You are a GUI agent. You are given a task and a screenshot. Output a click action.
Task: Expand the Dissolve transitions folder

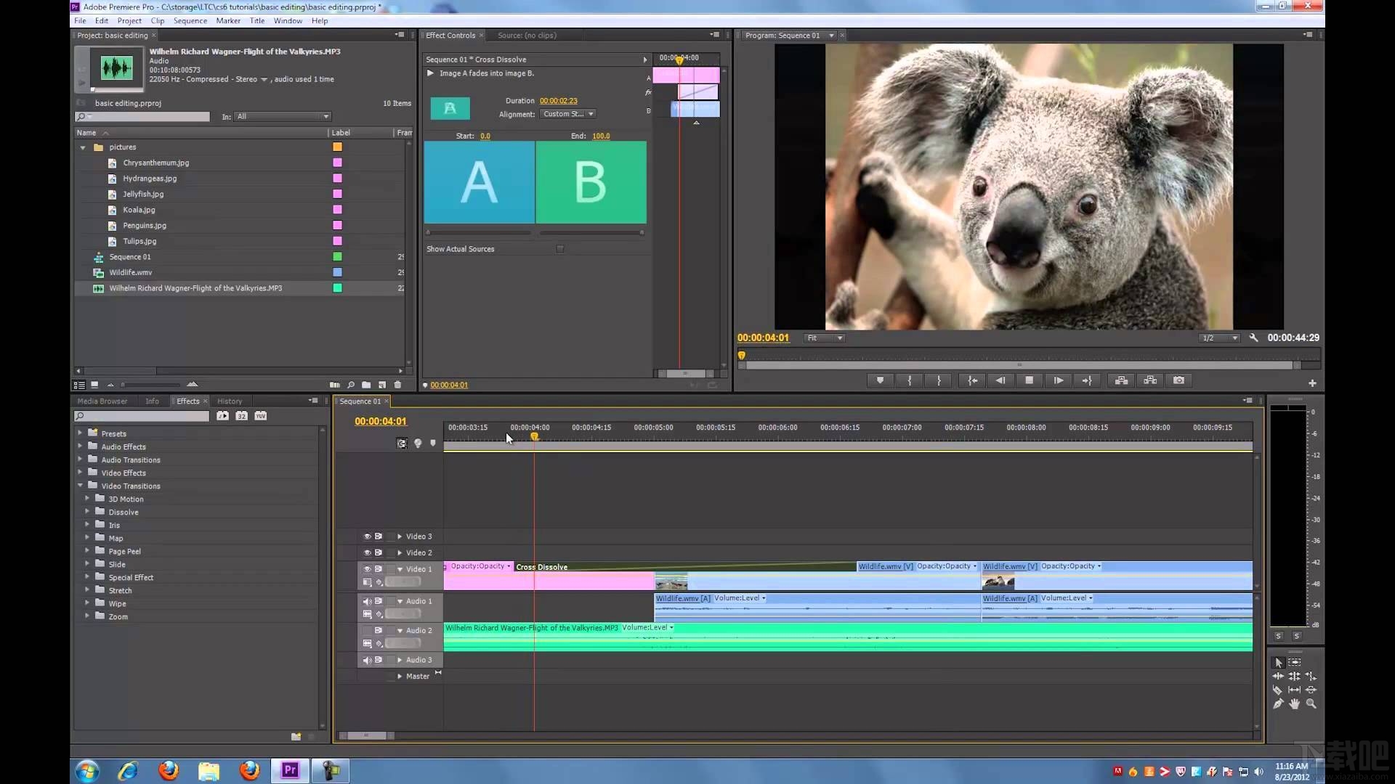point(89,512)
